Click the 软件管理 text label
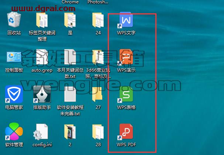The height and width of the screenshot is (155, 224). (14, 144)
